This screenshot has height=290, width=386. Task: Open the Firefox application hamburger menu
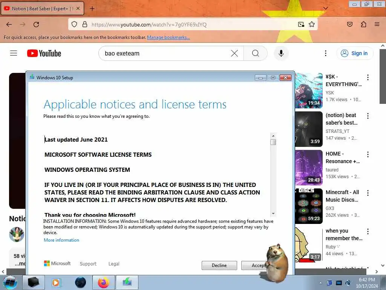[x=377, y=24]
